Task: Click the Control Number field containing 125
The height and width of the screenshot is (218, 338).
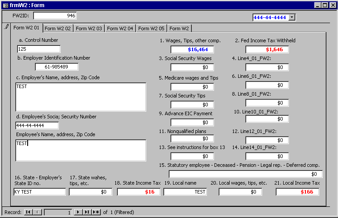Action: pyautogui.click(x=39, y=49)
